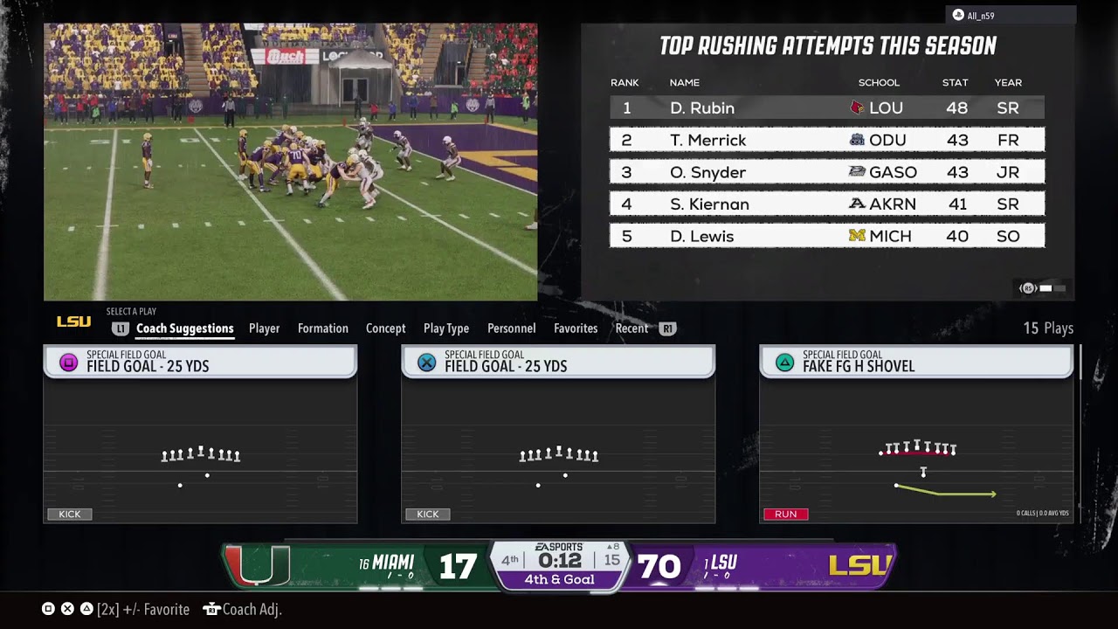
Task: Select the X button Field Goal icon
Action: 426,363
